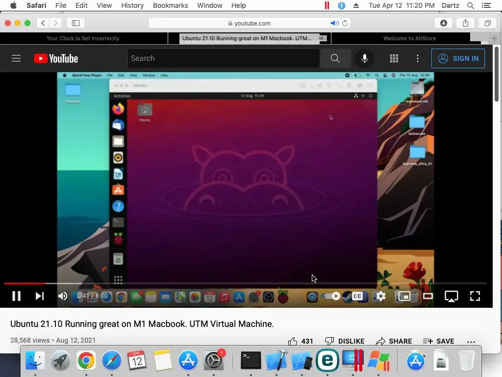Image resolution: width=502 pixels, height=377 pixels.
Task: Click the SIGN IN button
Action: click(458, 58)
